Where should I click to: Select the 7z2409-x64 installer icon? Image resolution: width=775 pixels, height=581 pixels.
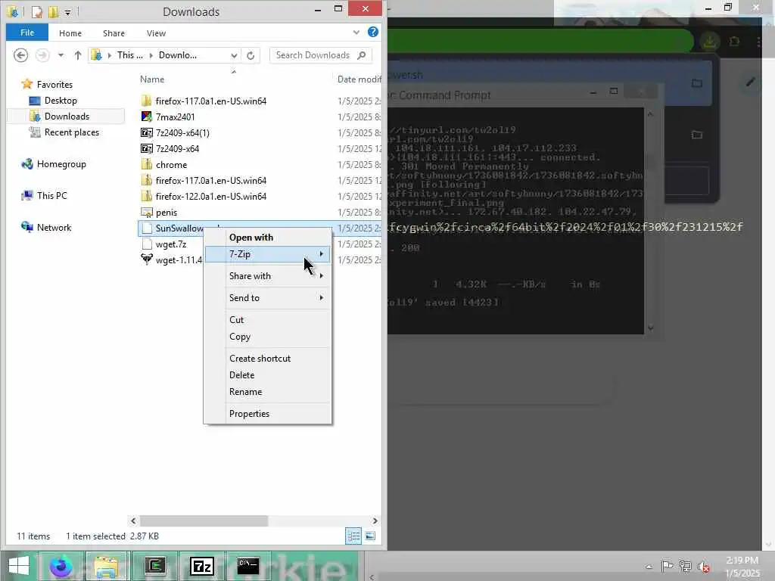click(146, 148)
